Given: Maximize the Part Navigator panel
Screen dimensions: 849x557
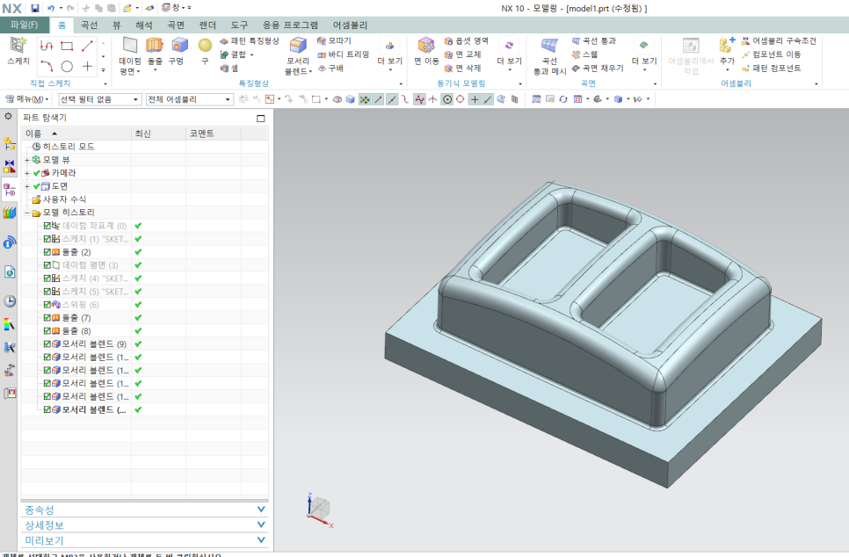Looking at the screenshot, I should 261,118.
